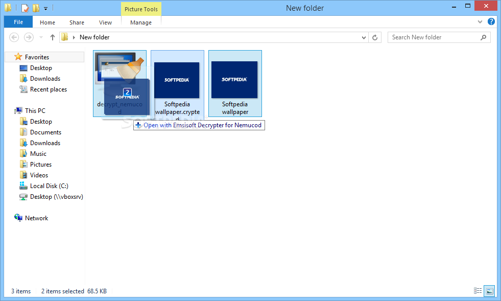Maximize the New folder window

click(x=468, y=6)
